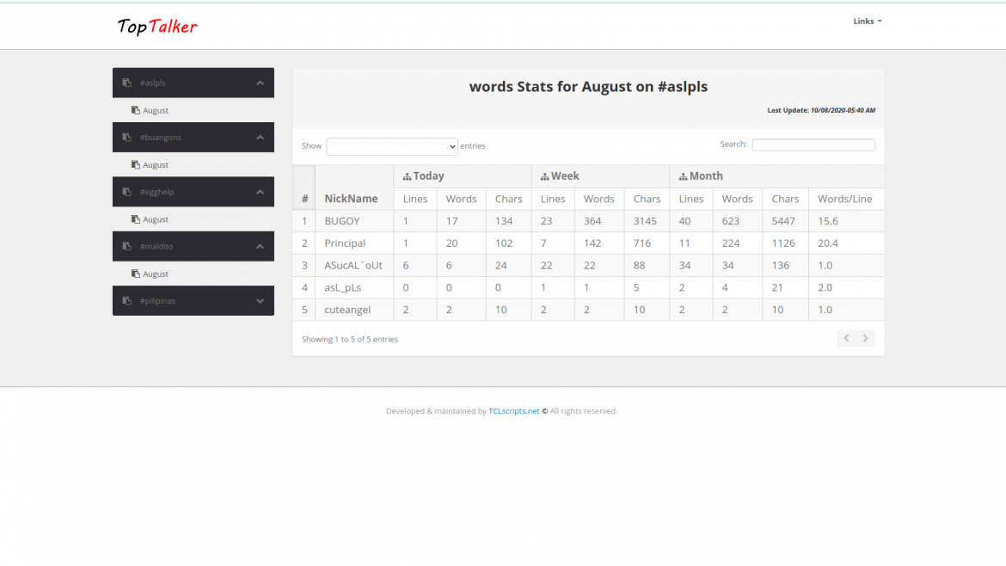This screenshot has height=566, width=1006.
Task: Open August under #buangons
Action: [x=156, y=165]
